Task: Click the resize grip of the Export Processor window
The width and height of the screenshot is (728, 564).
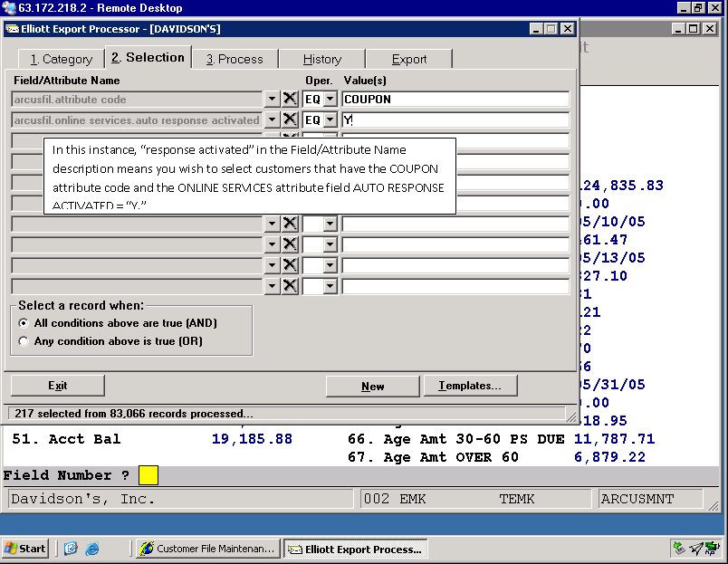Action: pos(571,417)
